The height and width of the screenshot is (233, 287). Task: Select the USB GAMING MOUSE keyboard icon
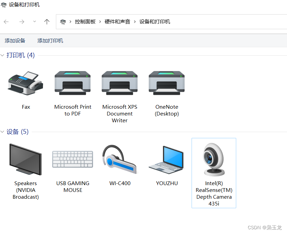click(x=73, y=159)
